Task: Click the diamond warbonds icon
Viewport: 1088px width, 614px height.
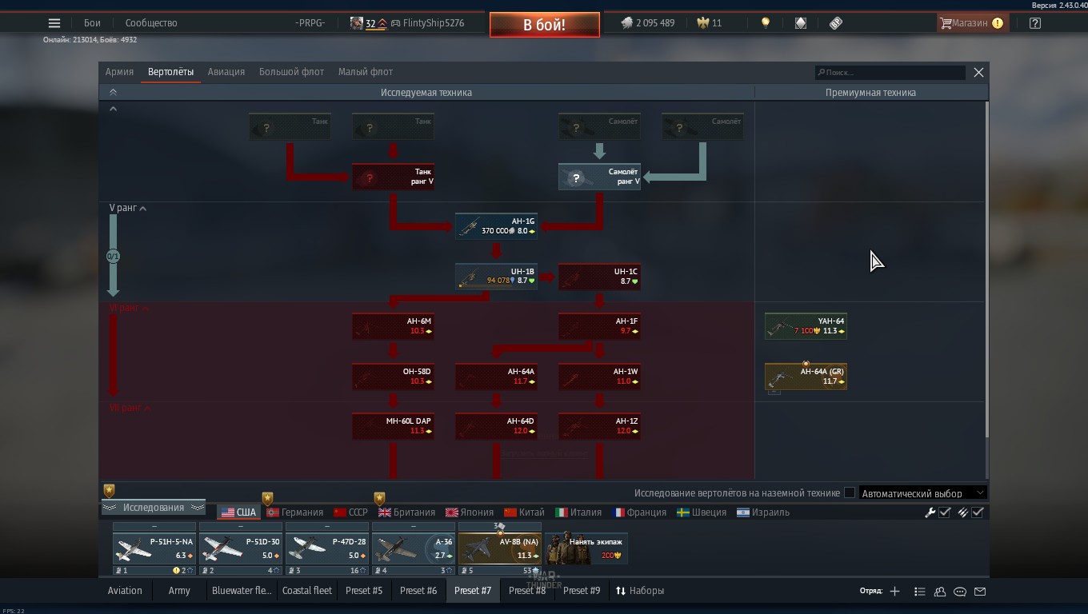Action: coord(801,23)
